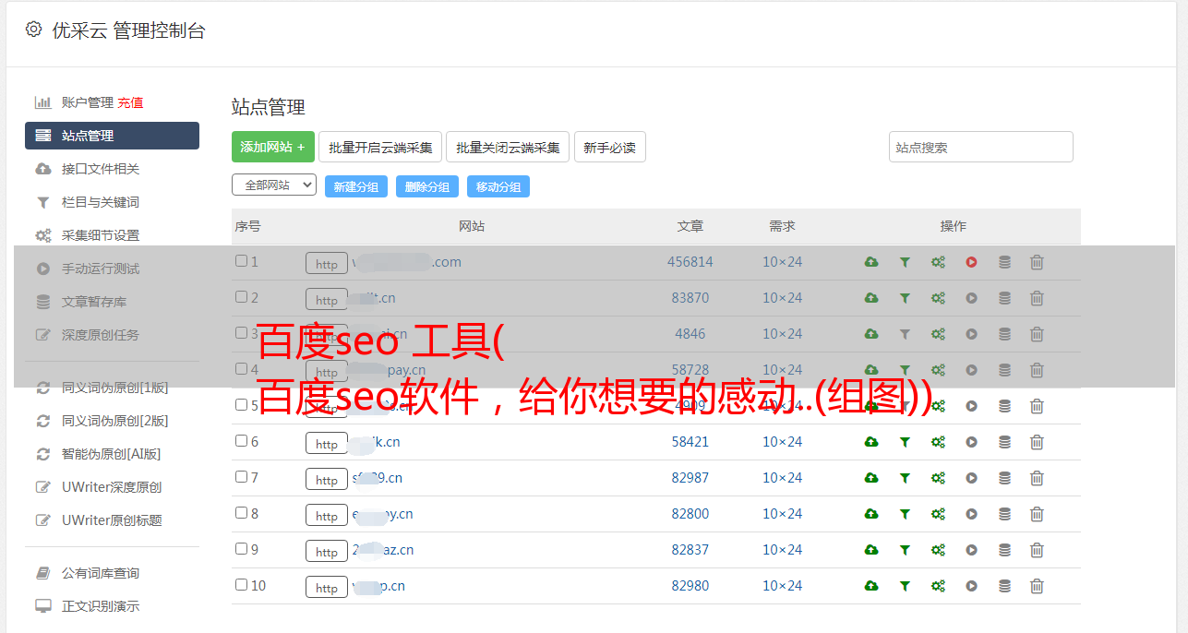Click the cloud upload icon in row 7
Image resolution: width=1188 pixels, height=633 pixels.
pos(871,478)
